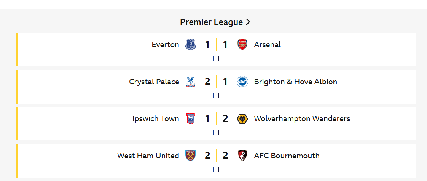Image resolution: width=427 pixels, height=181 pixels.
Task: Click the FT label under Everton match
Action: click(217, 58)
